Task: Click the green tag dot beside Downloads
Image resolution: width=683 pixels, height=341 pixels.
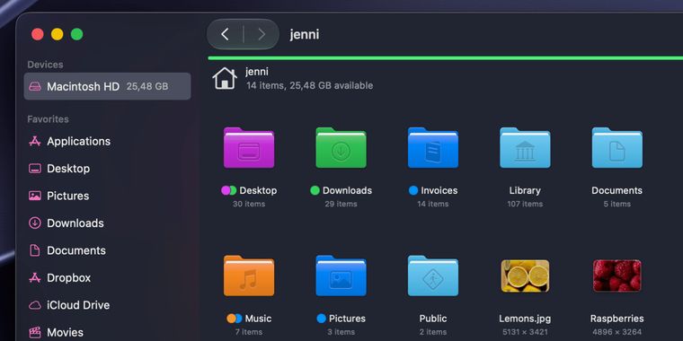Action: 315,190
